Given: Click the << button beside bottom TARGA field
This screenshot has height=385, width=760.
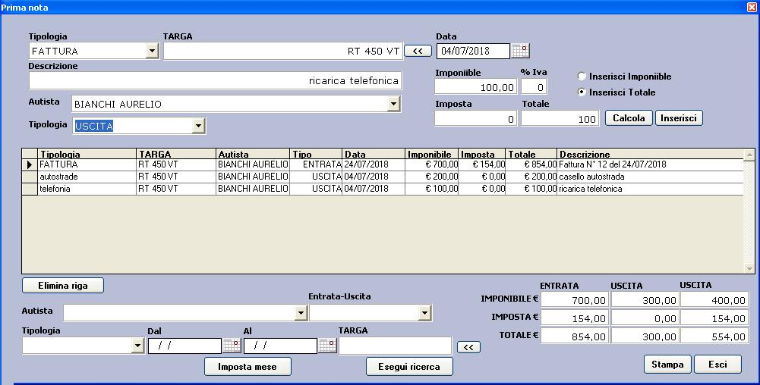Looking at the screenshot, I should click(x=468, y=347).
